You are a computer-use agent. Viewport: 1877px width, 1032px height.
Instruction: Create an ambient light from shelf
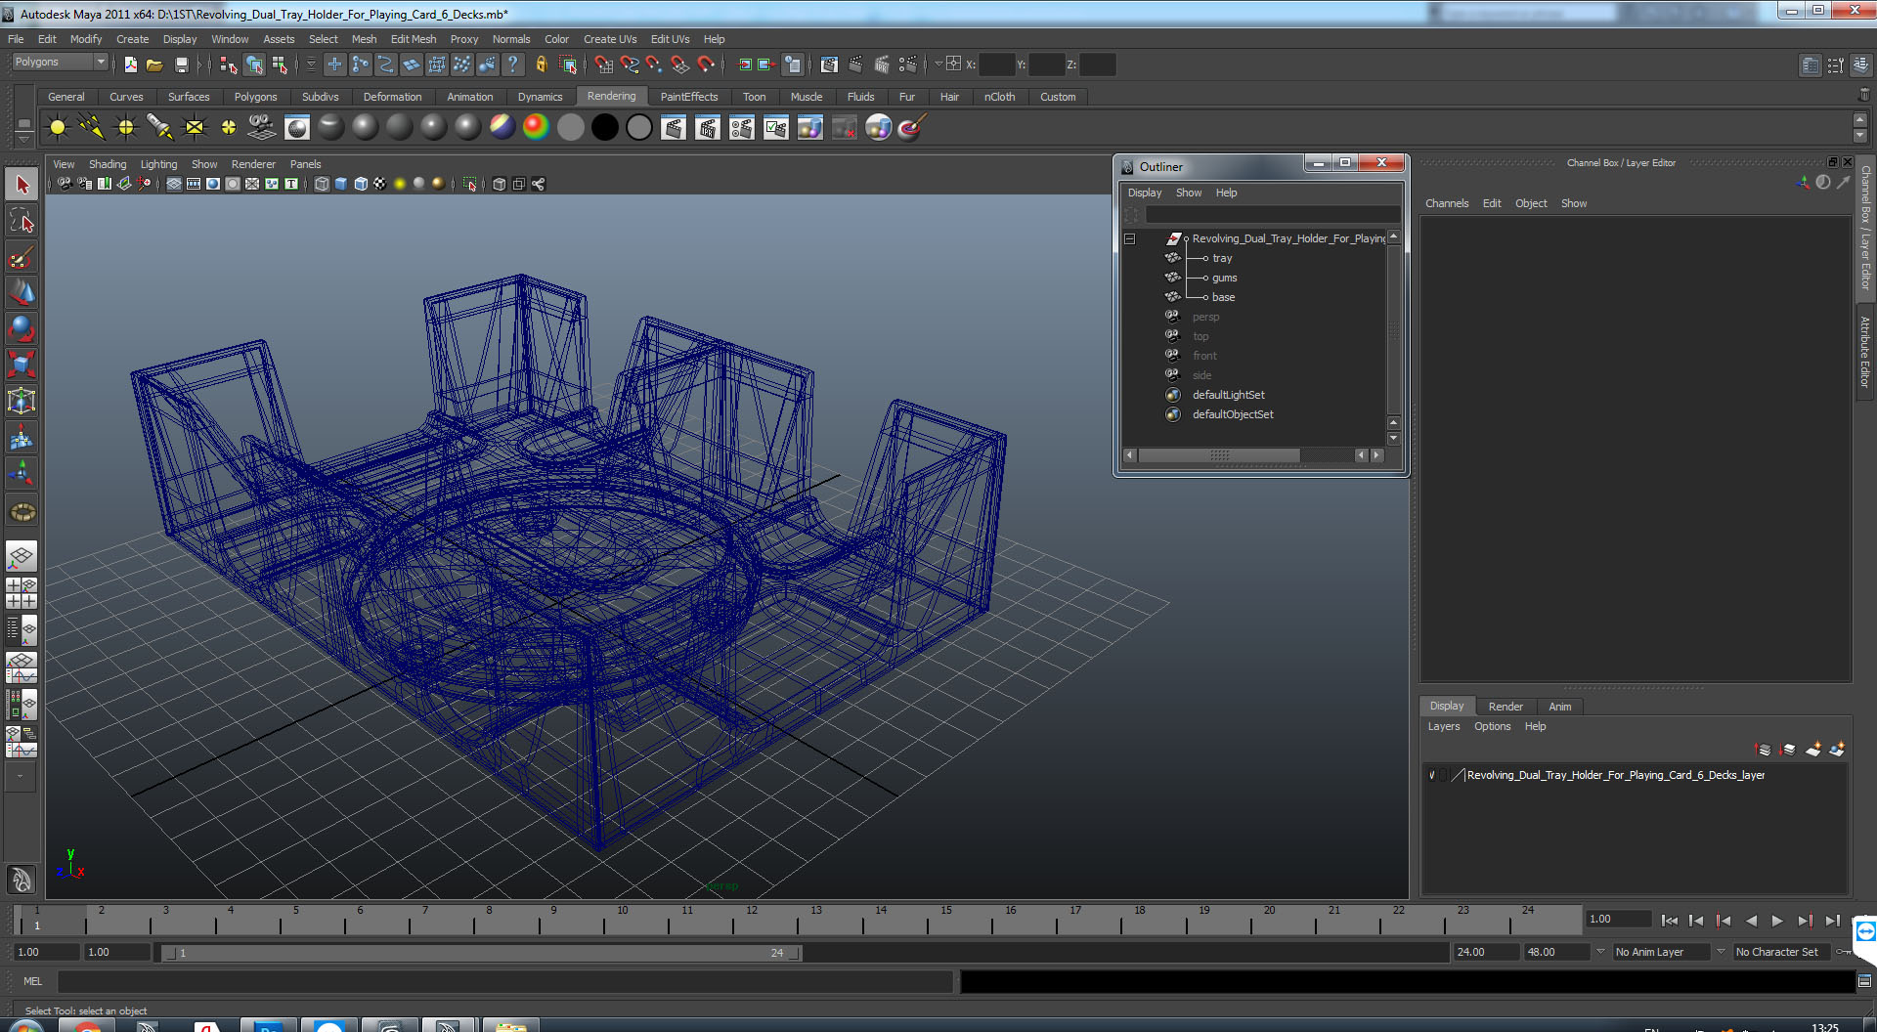(x=58, y=127)
